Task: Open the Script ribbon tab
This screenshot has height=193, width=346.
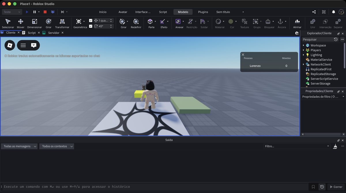Action: pyautogui.click(x=163, y=12)
